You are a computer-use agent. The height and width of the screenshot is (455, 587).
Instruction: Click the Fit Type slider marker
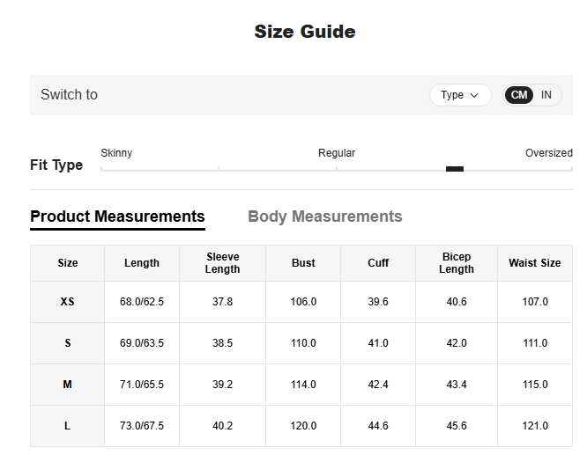pyautogui.click(x=455, y=169)
